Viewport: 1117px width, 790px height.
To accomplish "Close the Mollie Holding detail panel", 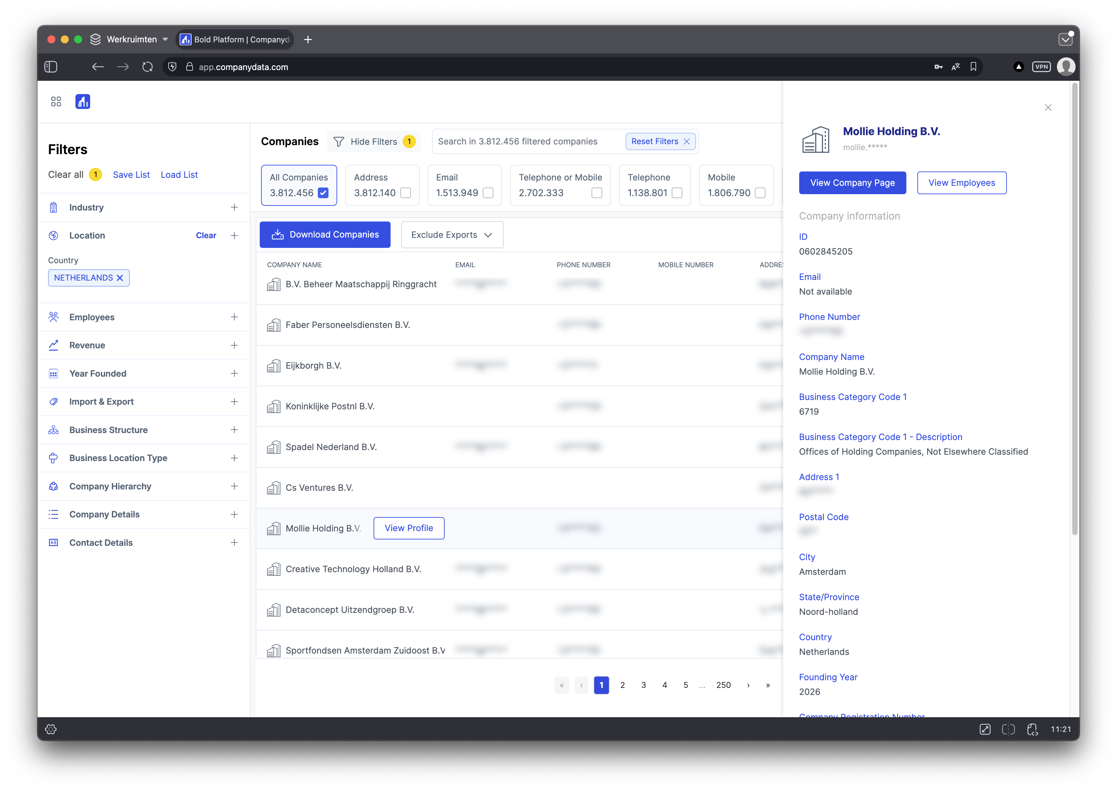I will (x=1048, y=107).
